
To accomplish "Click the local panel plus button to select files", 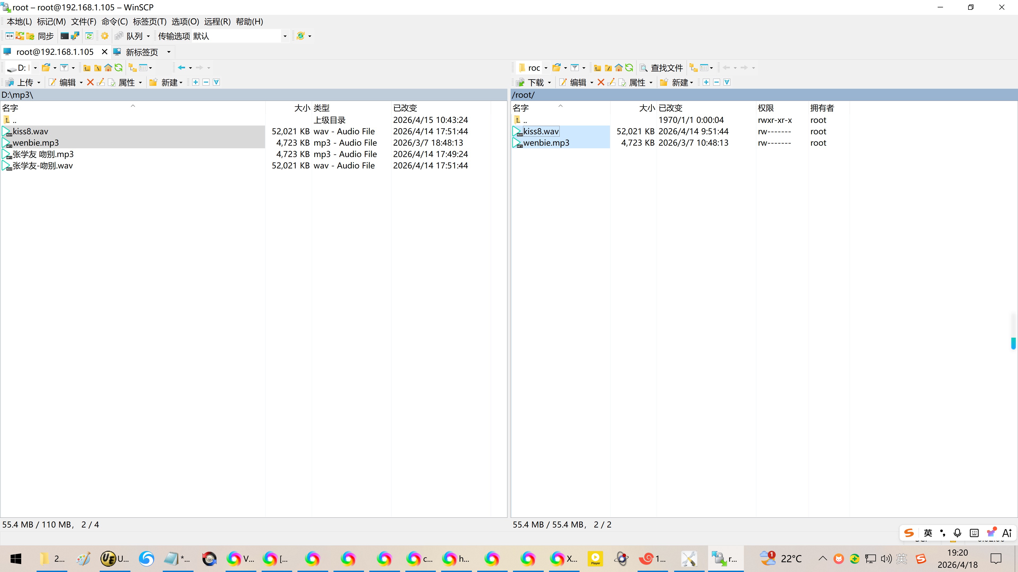I will 195,82.
